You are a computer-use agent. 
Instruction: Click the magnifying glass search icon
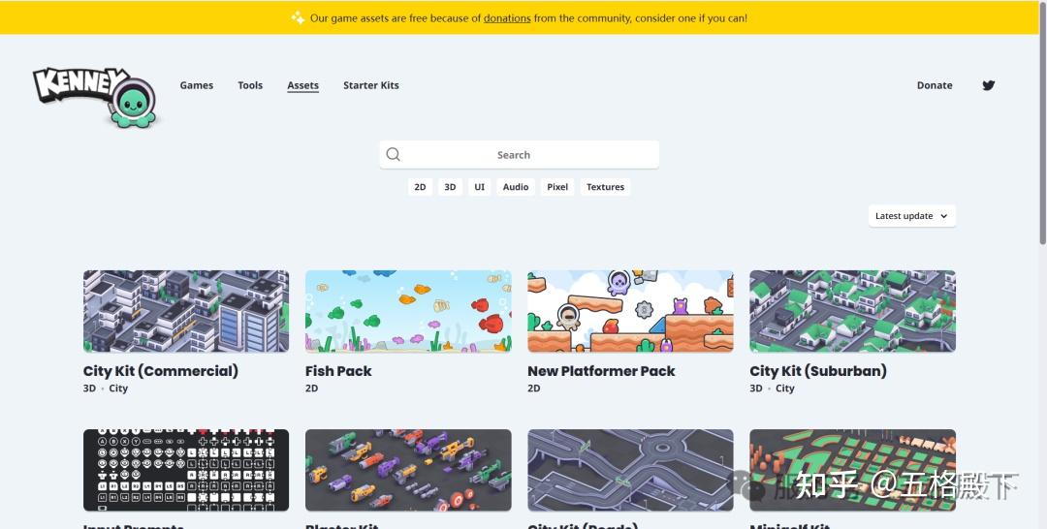[x=394, y=155]
